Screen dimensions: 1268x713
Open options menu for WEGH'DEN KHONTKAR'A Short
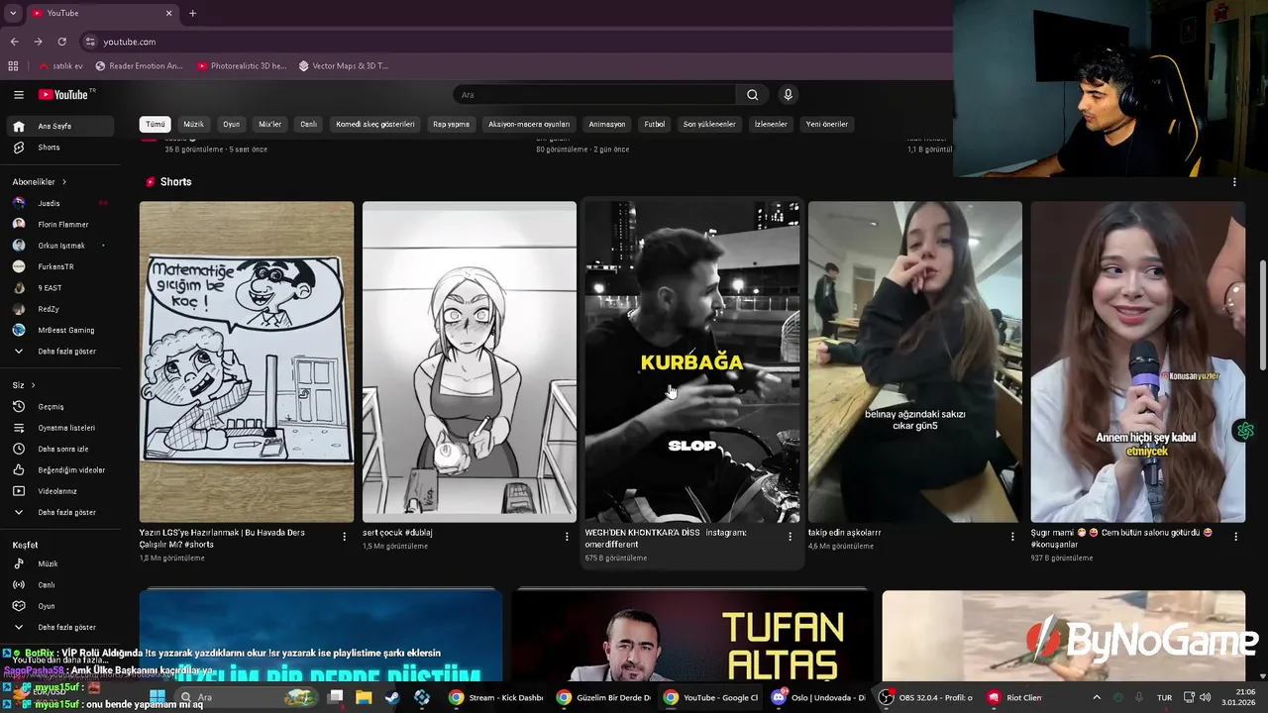791,537
